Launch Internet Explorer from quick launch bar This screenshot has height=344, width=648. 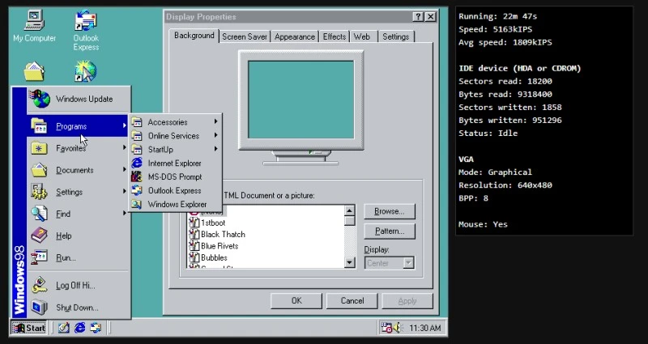pyautogui.click(x=79, y=328)
